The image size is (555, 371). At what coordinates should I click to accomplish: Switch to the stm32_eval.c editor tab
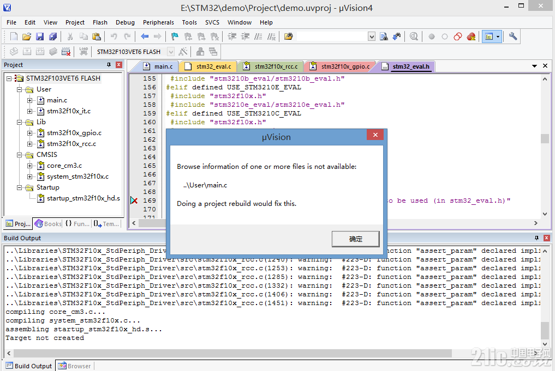209,66
